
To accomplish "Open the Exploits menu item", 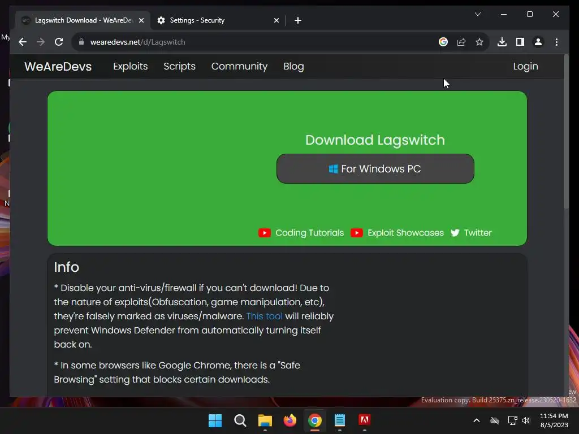I will pos(131,67).
